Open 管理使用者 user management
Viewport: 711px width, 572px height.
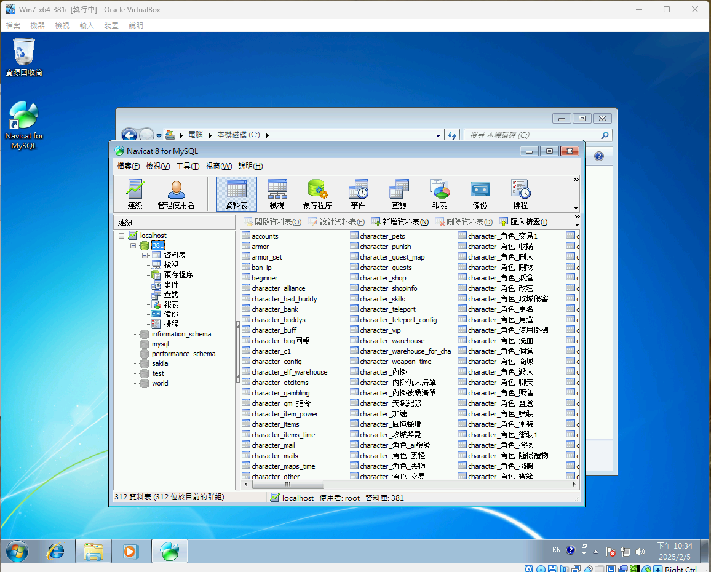176,194
